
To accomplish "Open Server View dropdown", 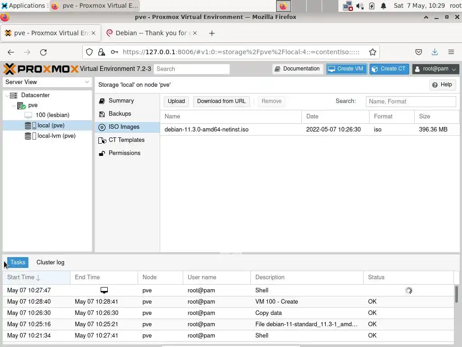I will [x=47, y=82].
